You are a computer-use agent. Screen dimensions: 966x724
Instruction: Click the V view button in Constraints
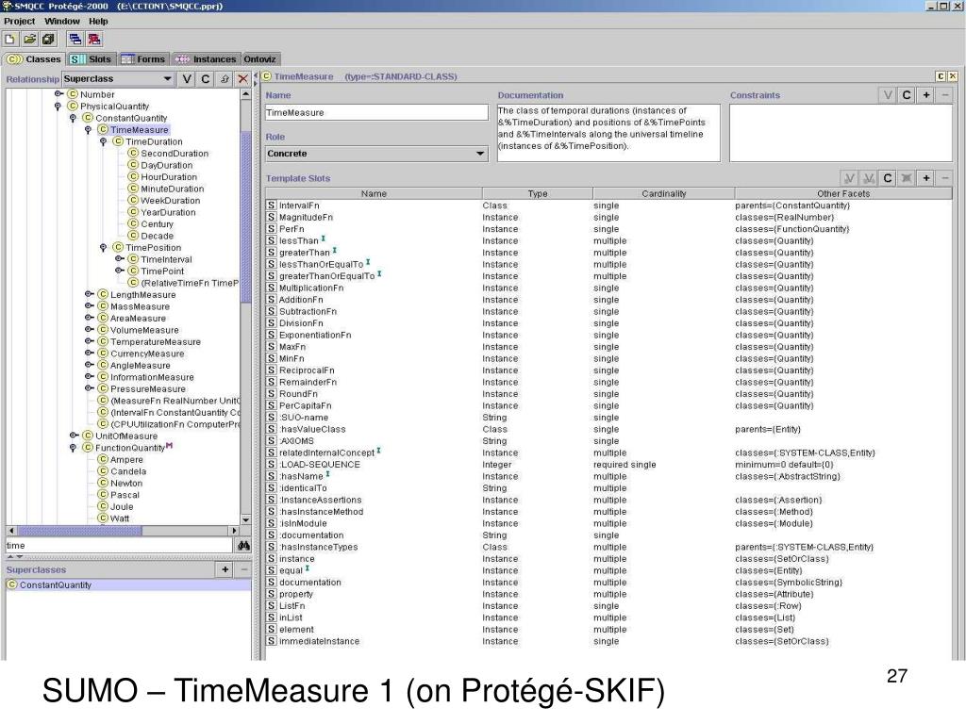[x=887, y=95]
